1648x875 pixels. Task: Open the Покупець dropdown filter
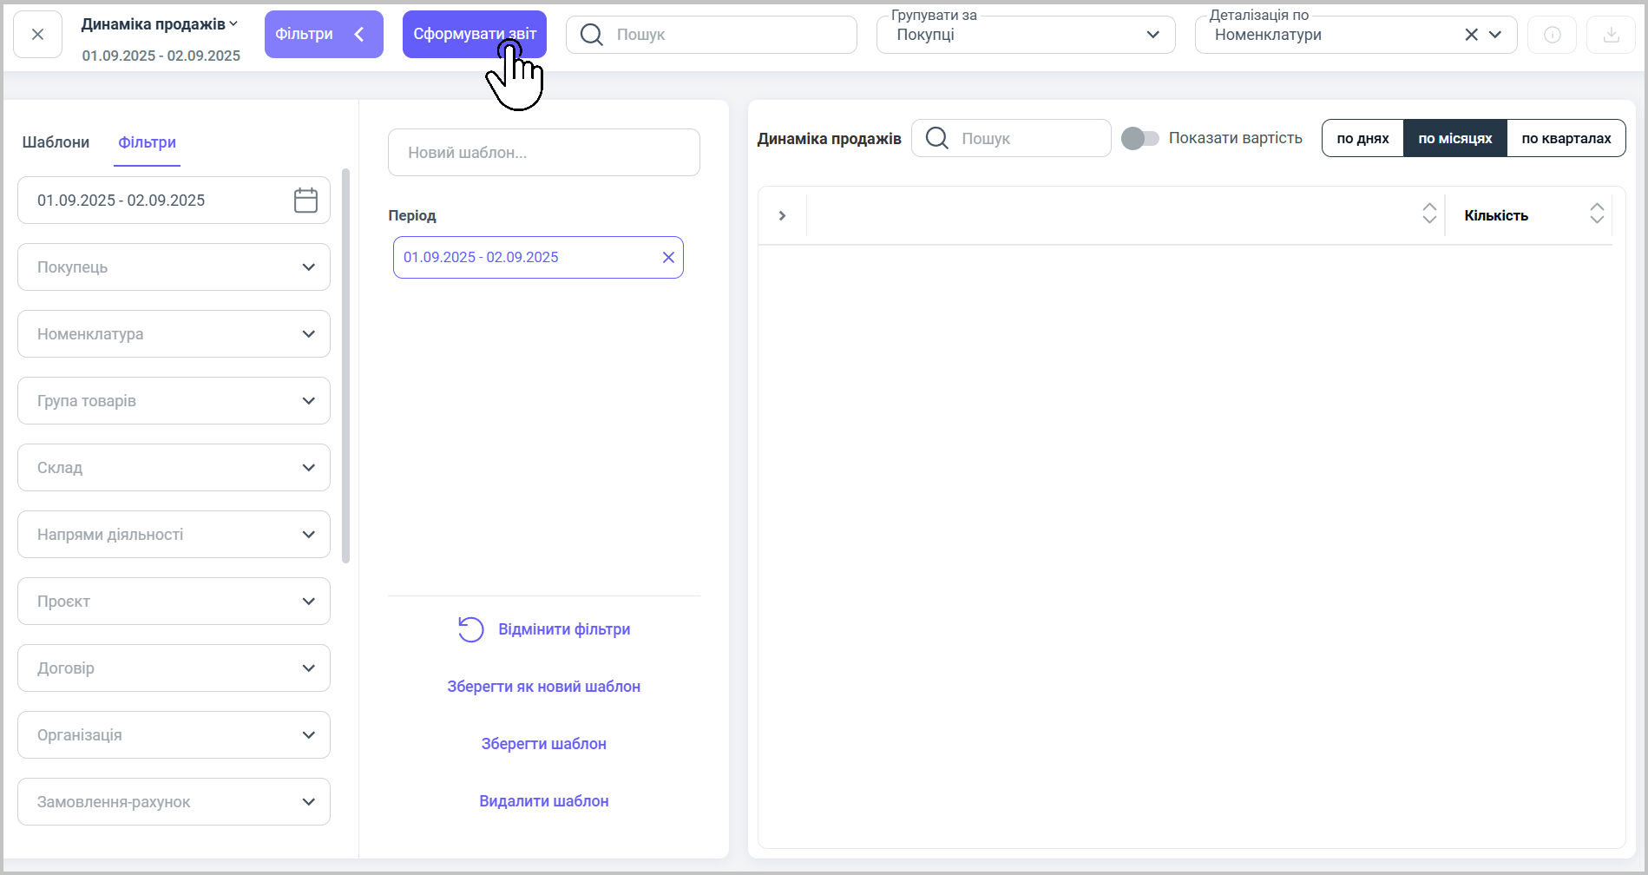pyautogui.click(x=174, y=267)
